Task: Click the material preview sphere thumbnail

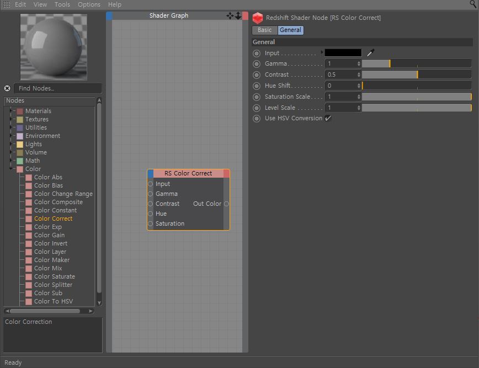Action: [x=54, y=47]
